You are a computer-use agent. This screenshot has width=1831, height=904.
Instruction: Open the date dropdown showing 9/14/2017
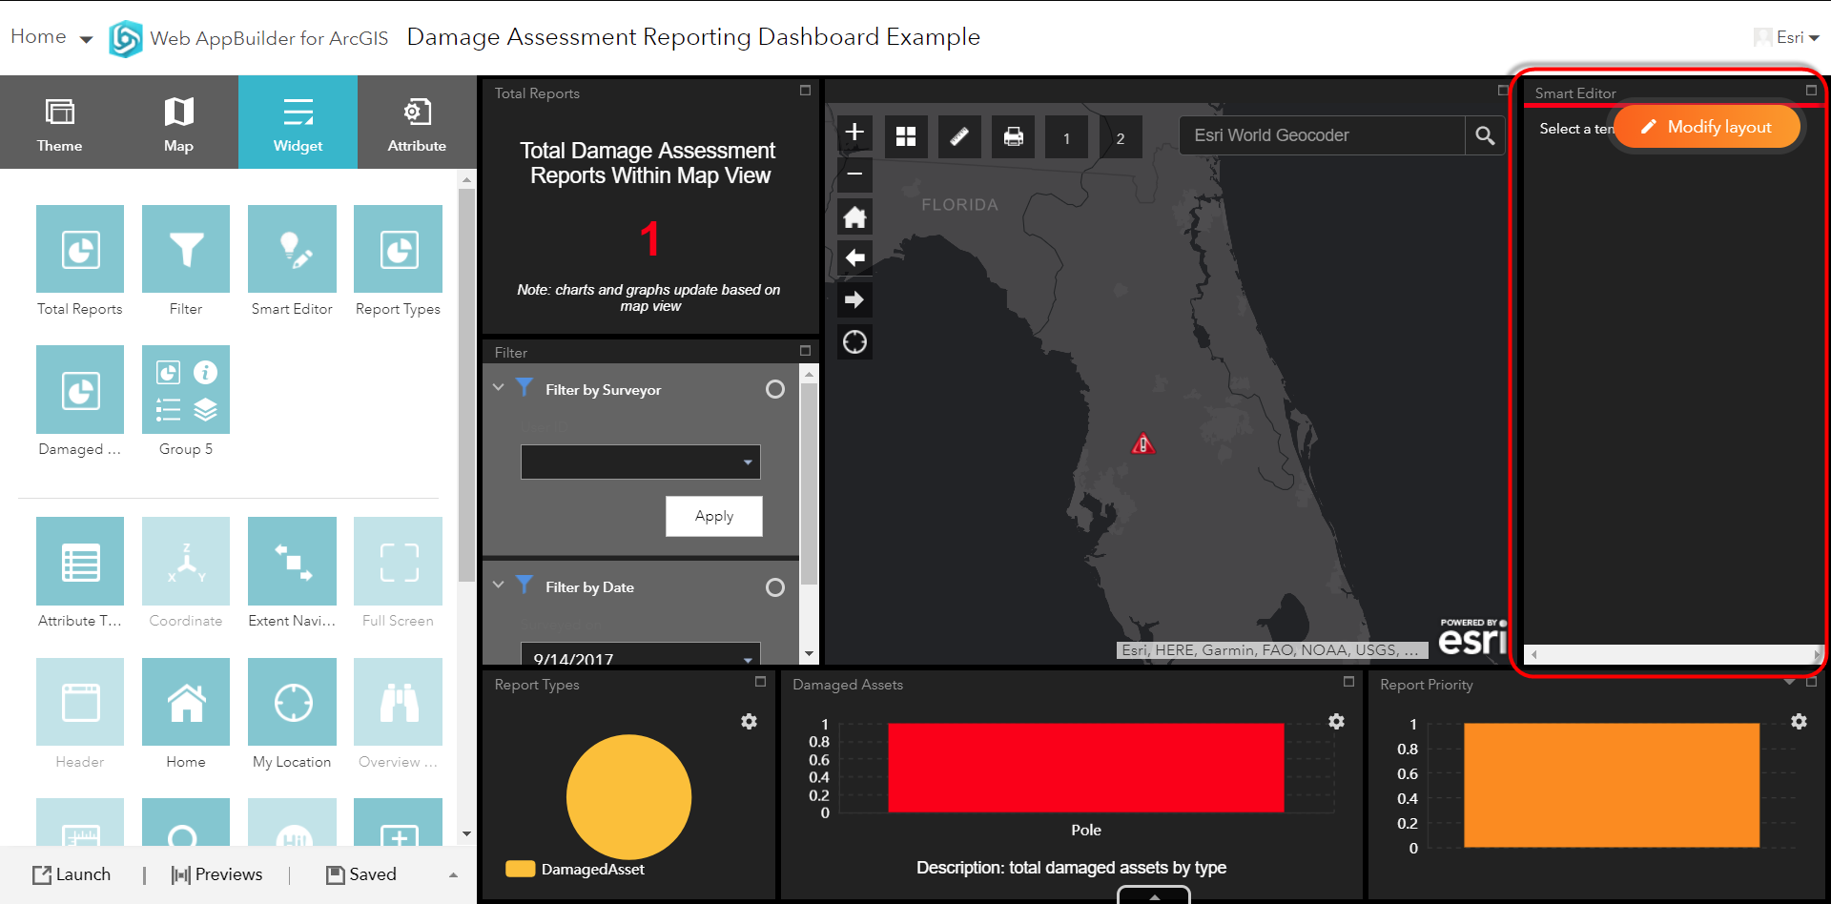click(x=640, y=654)
